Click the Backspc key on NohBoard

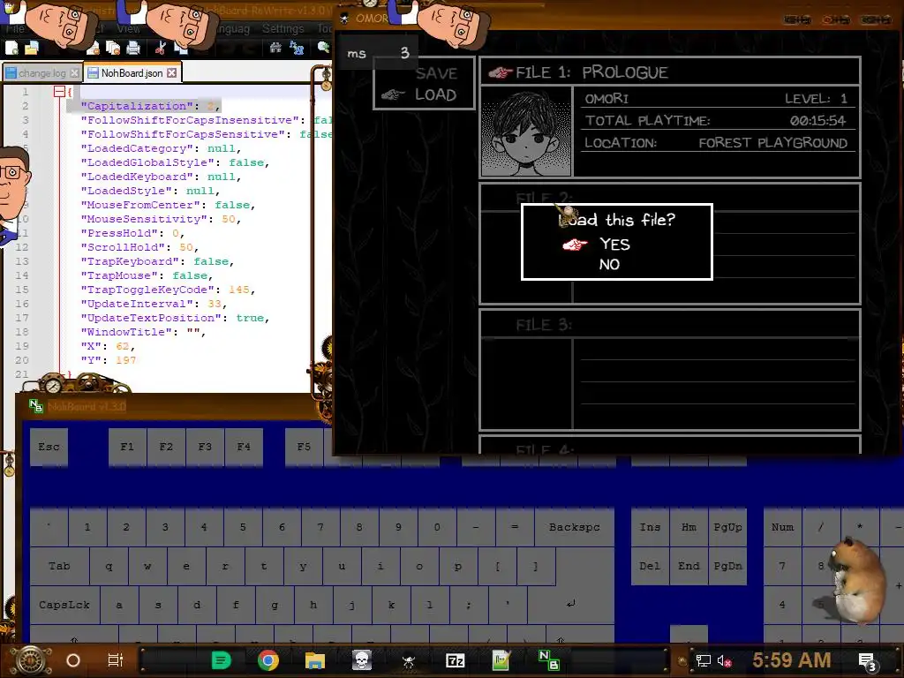coord(574,527)
